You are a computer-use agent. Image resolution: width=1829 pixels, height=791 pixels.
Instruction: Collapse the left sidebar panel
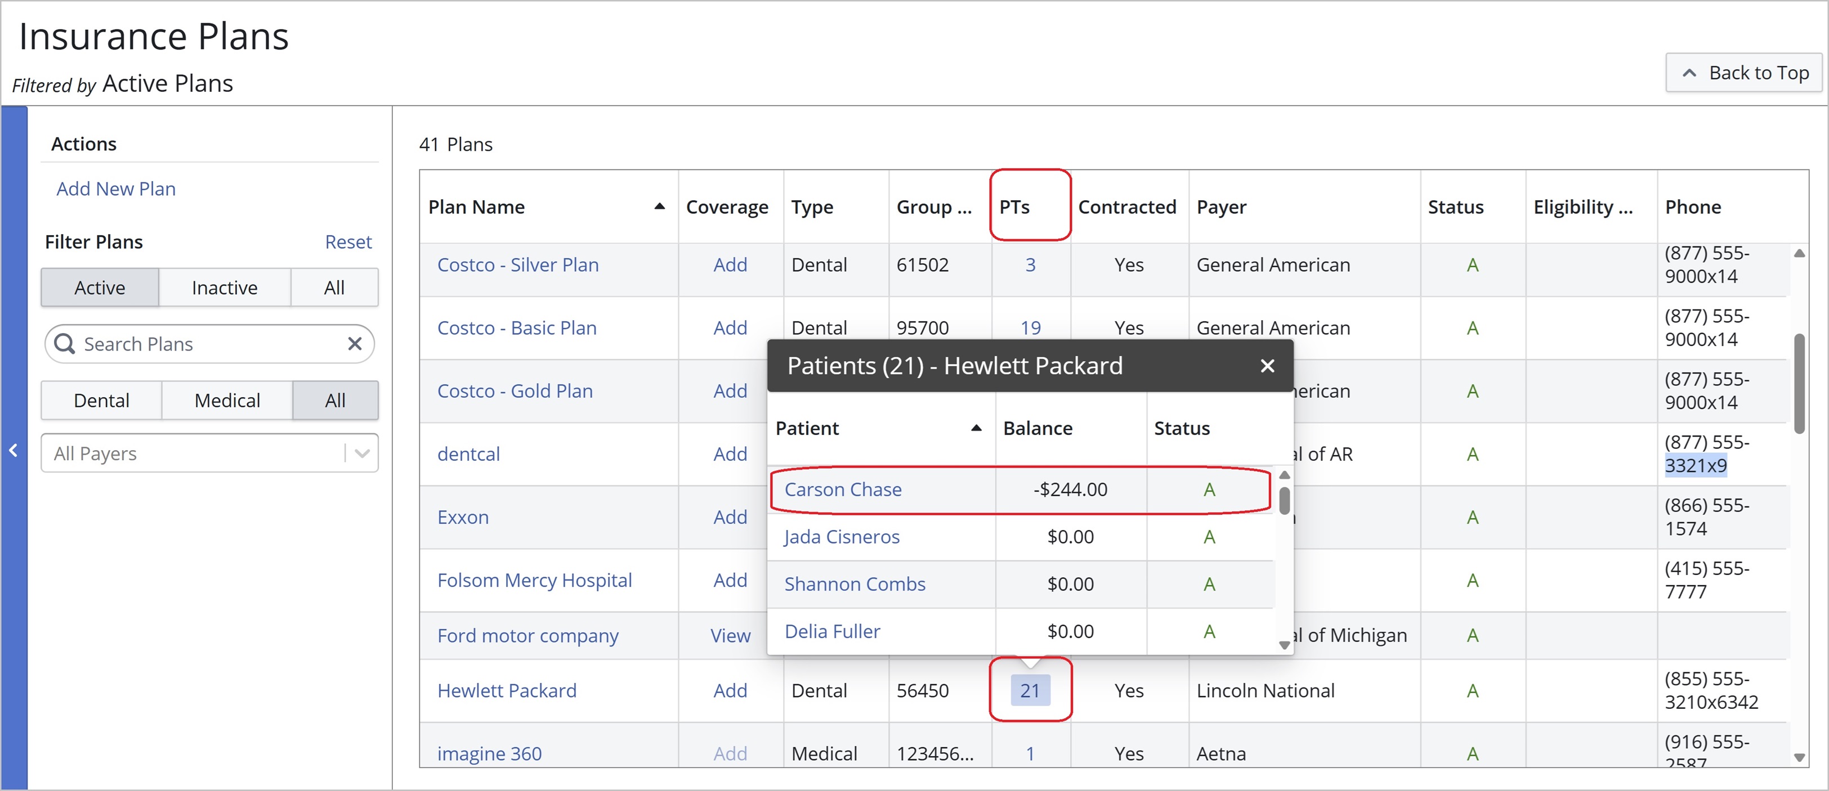pyautogui.click(x=14, y=450)
